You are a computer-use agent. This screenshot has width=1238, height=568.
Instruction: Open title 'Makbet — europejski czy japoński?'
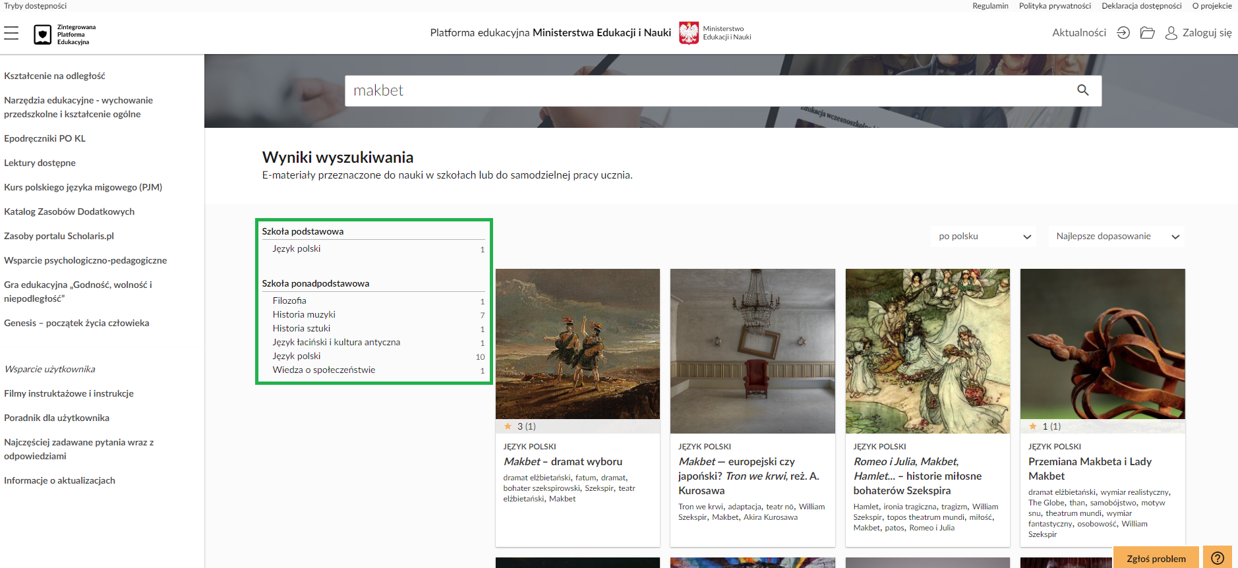pyautogui.click(x=749, y=476)
